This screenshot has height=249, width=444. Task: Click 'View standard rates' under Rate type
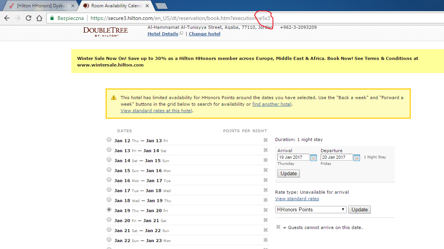297,199
